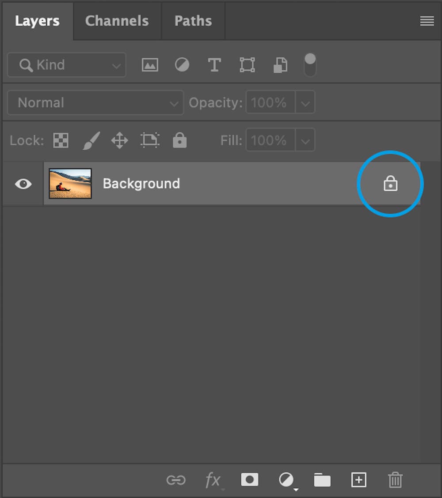442x498 pixels.
Task: Enable lock transparent pixels
Action: [x=60, y=140]
